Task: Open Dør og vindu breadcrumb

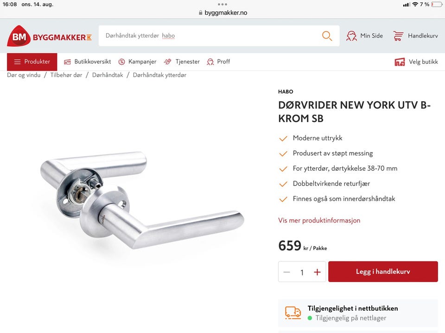Action: [x=24, y=75]
